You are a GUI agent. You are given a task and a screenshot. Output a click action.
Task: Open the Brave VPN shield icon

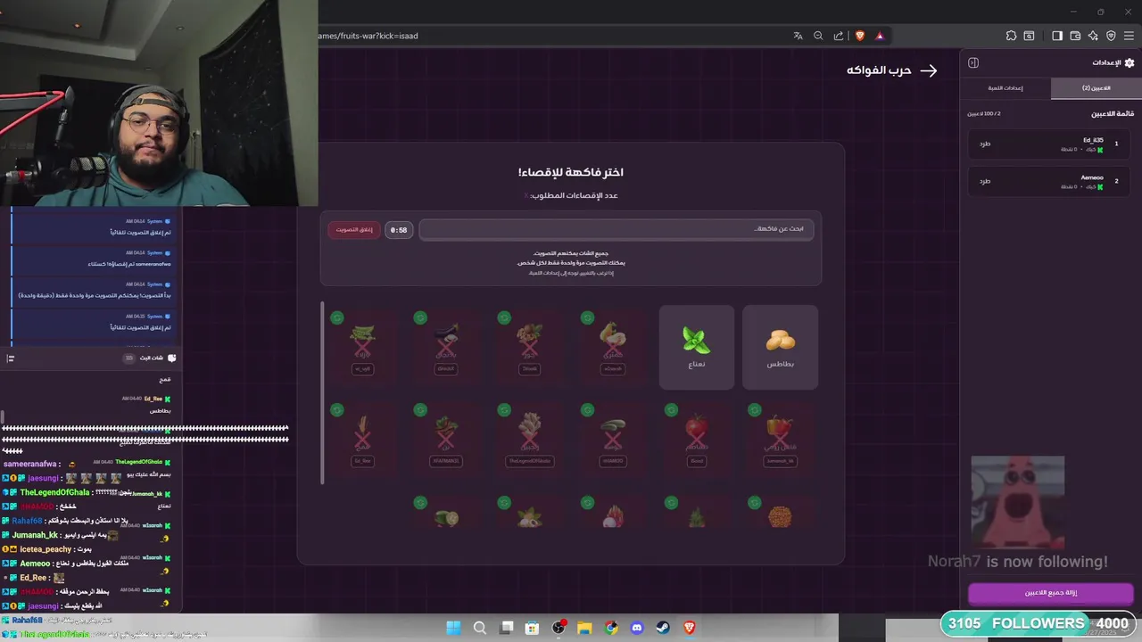(x=1111, y=36)
